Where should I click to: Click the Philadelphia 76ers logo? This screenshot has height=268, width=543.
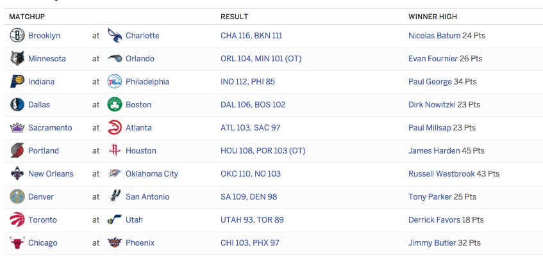pos(115,81)
